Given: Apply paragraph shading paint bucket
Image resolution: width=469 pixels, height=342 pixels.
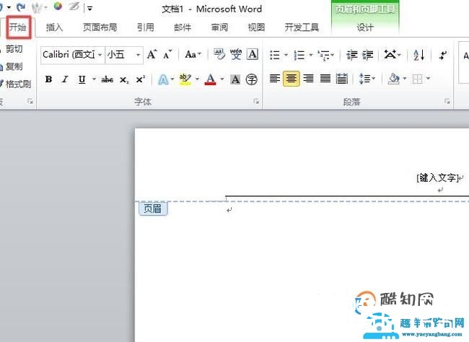Looking at the screenshot, I should pyautogui.click(x=394, y=79).
